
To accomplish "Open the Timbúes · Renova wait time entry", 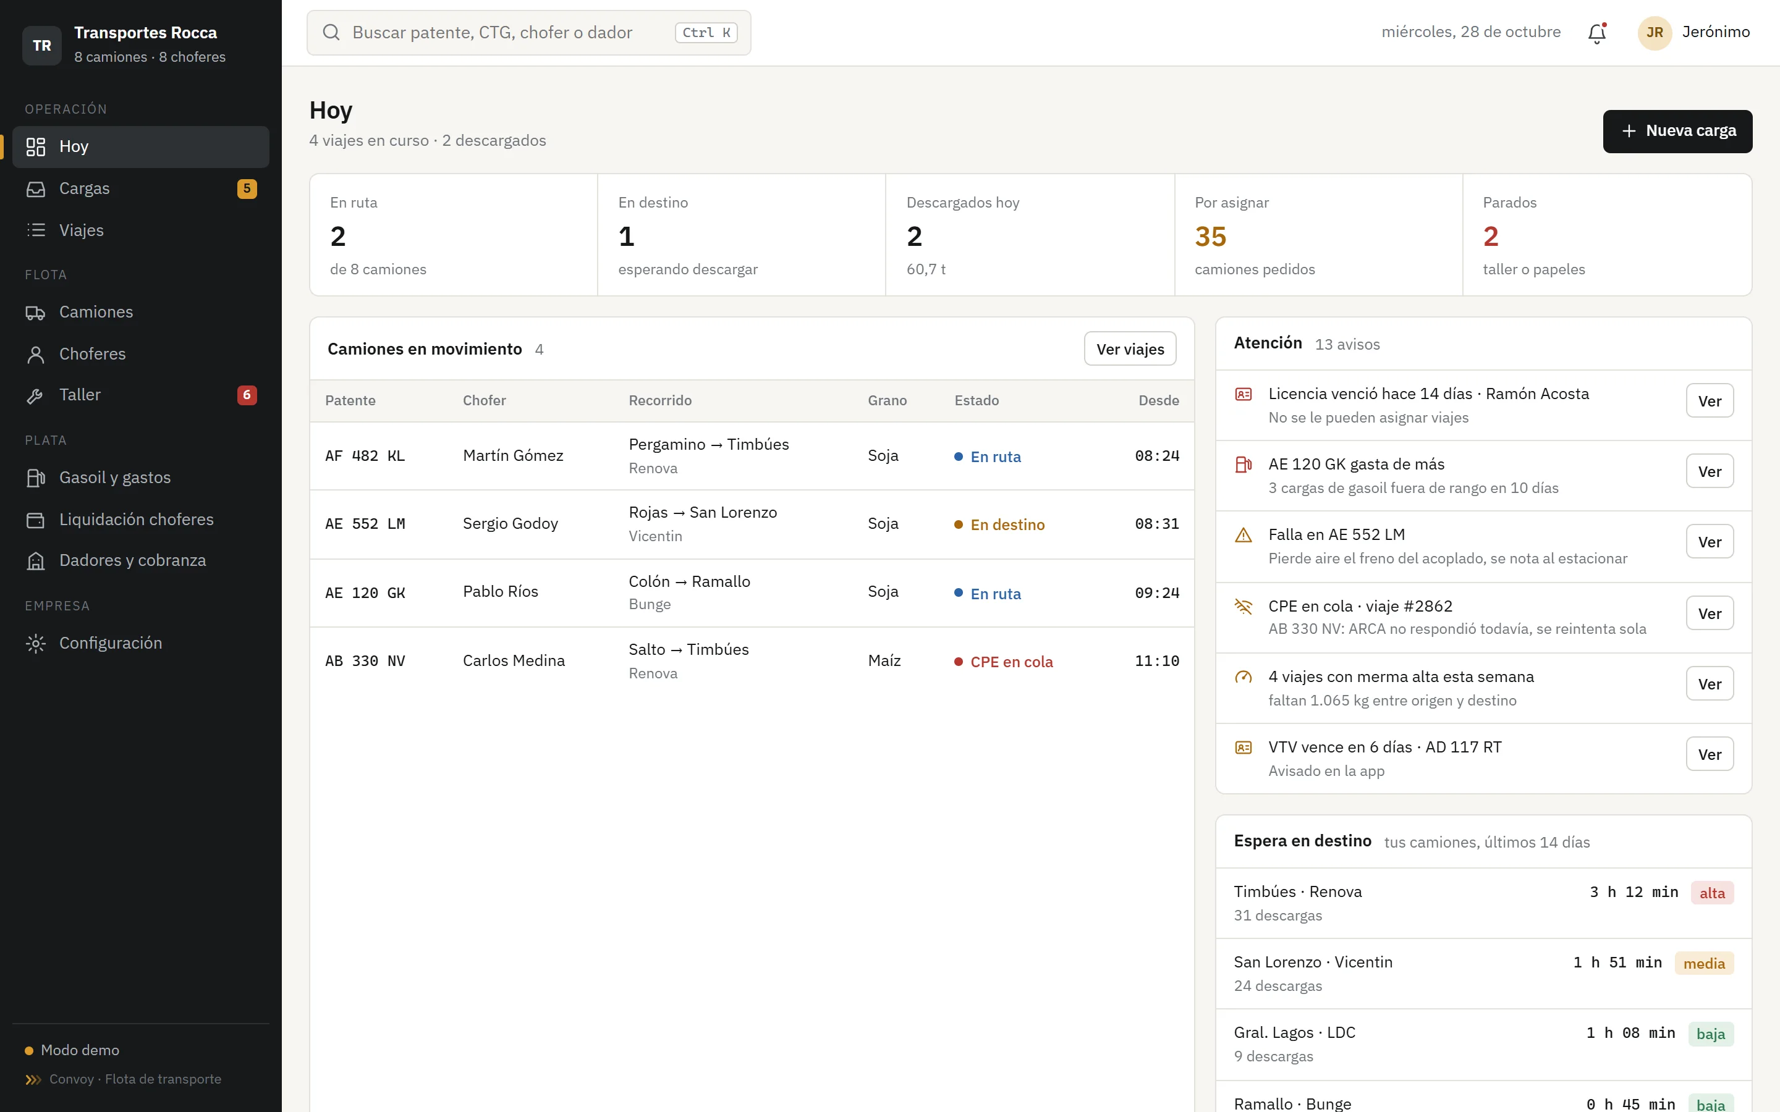I will click(1483, 903).
